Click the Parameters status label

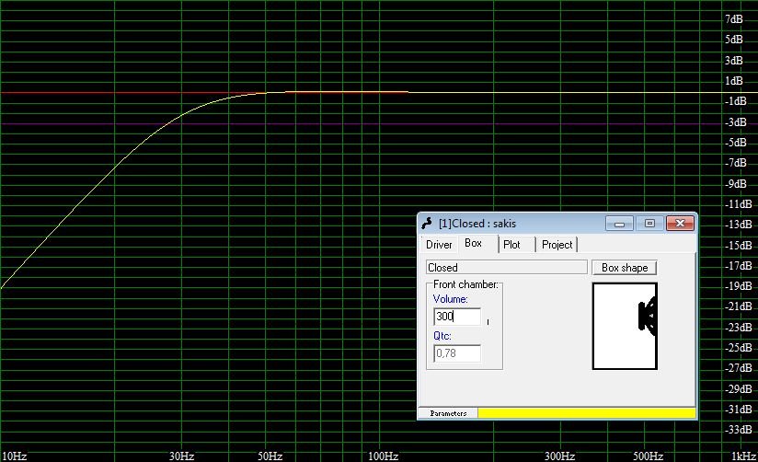(448, 413)
